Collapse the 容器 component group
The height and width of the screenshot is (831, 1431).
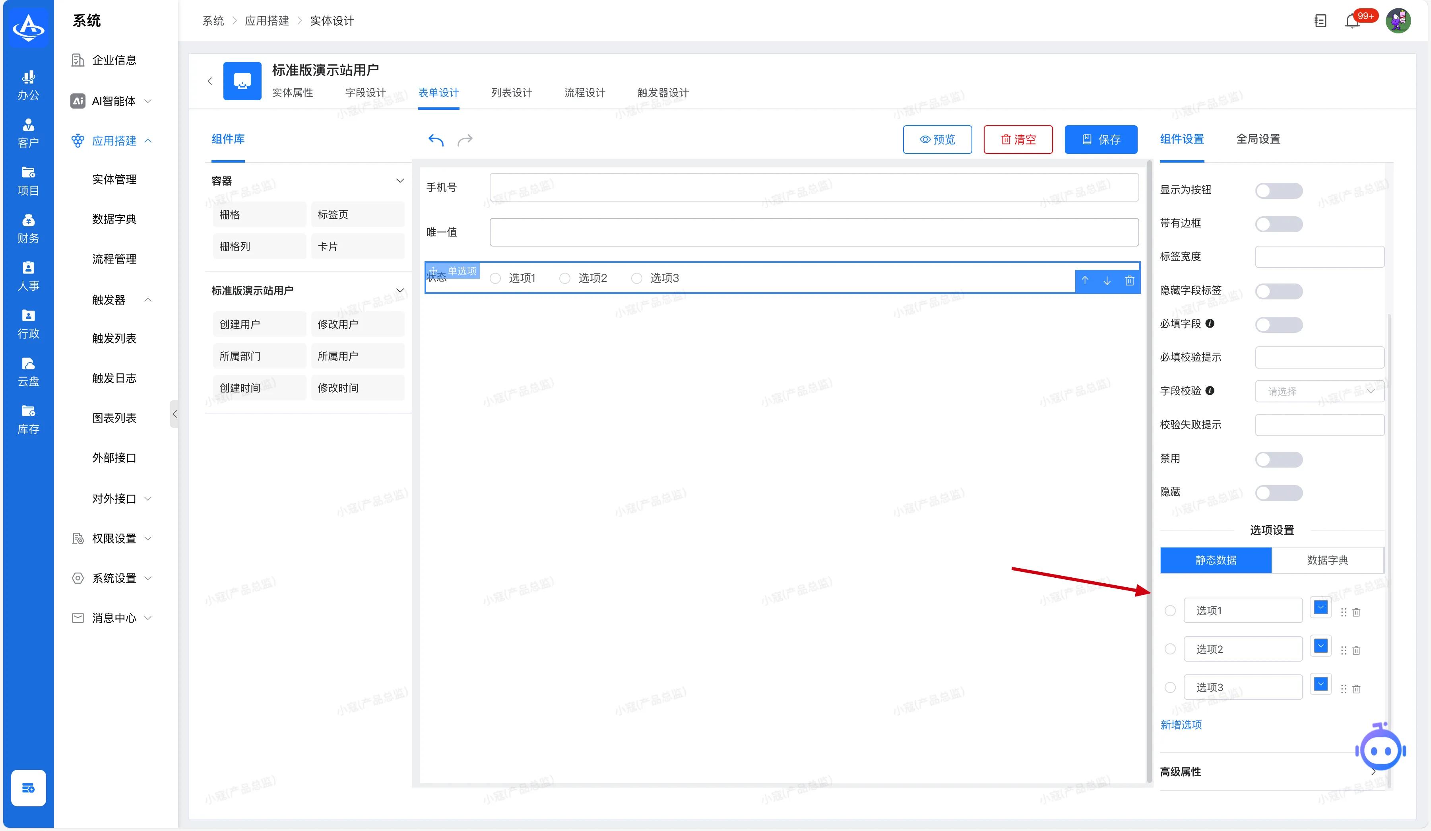point(400,181)
